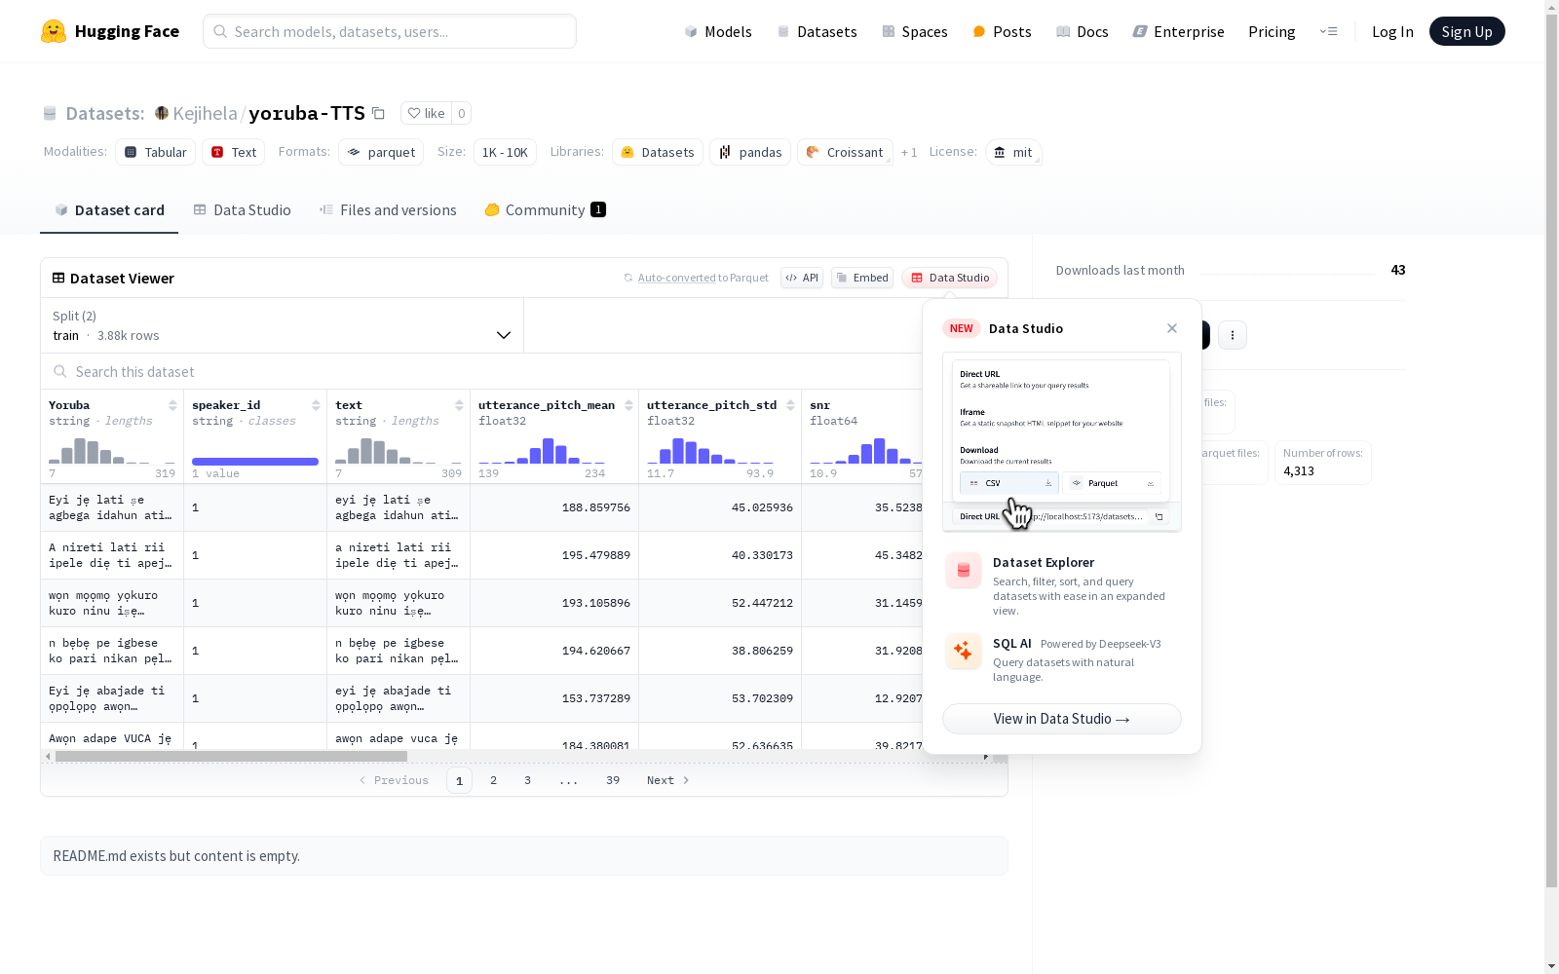Open the extra navigation menu icon
1559x974 pixels.
point(1328,31)
